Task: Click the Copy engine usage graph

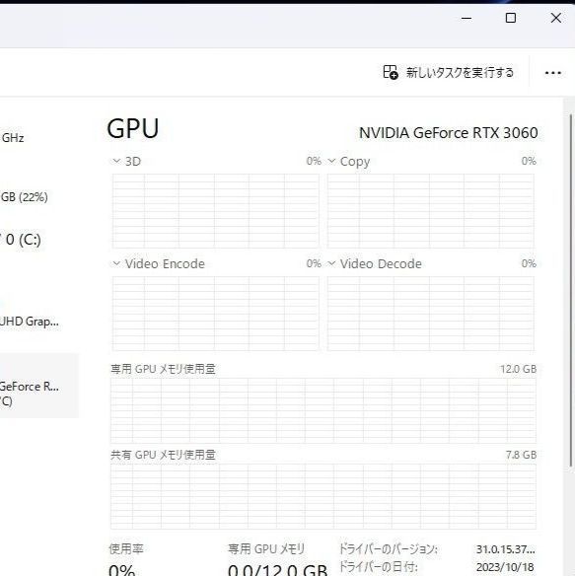Action: [431, 211]
